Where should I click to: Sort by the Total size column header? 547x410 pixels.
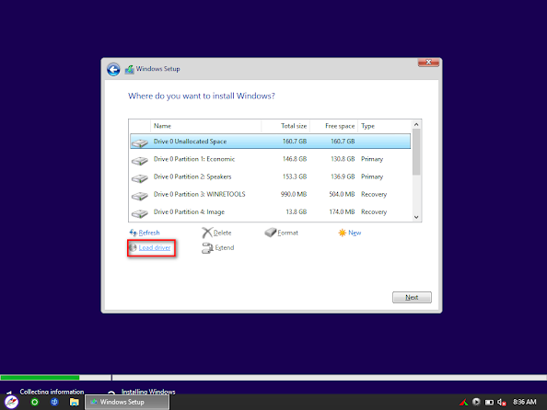[285, 126]
